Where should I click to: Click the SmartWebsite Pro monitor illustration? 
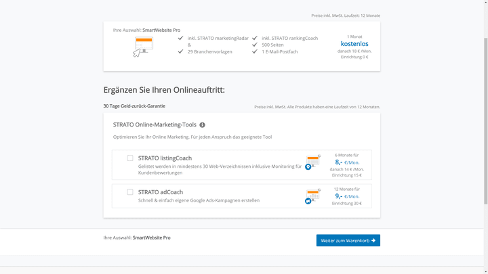[x=143, y=47]
